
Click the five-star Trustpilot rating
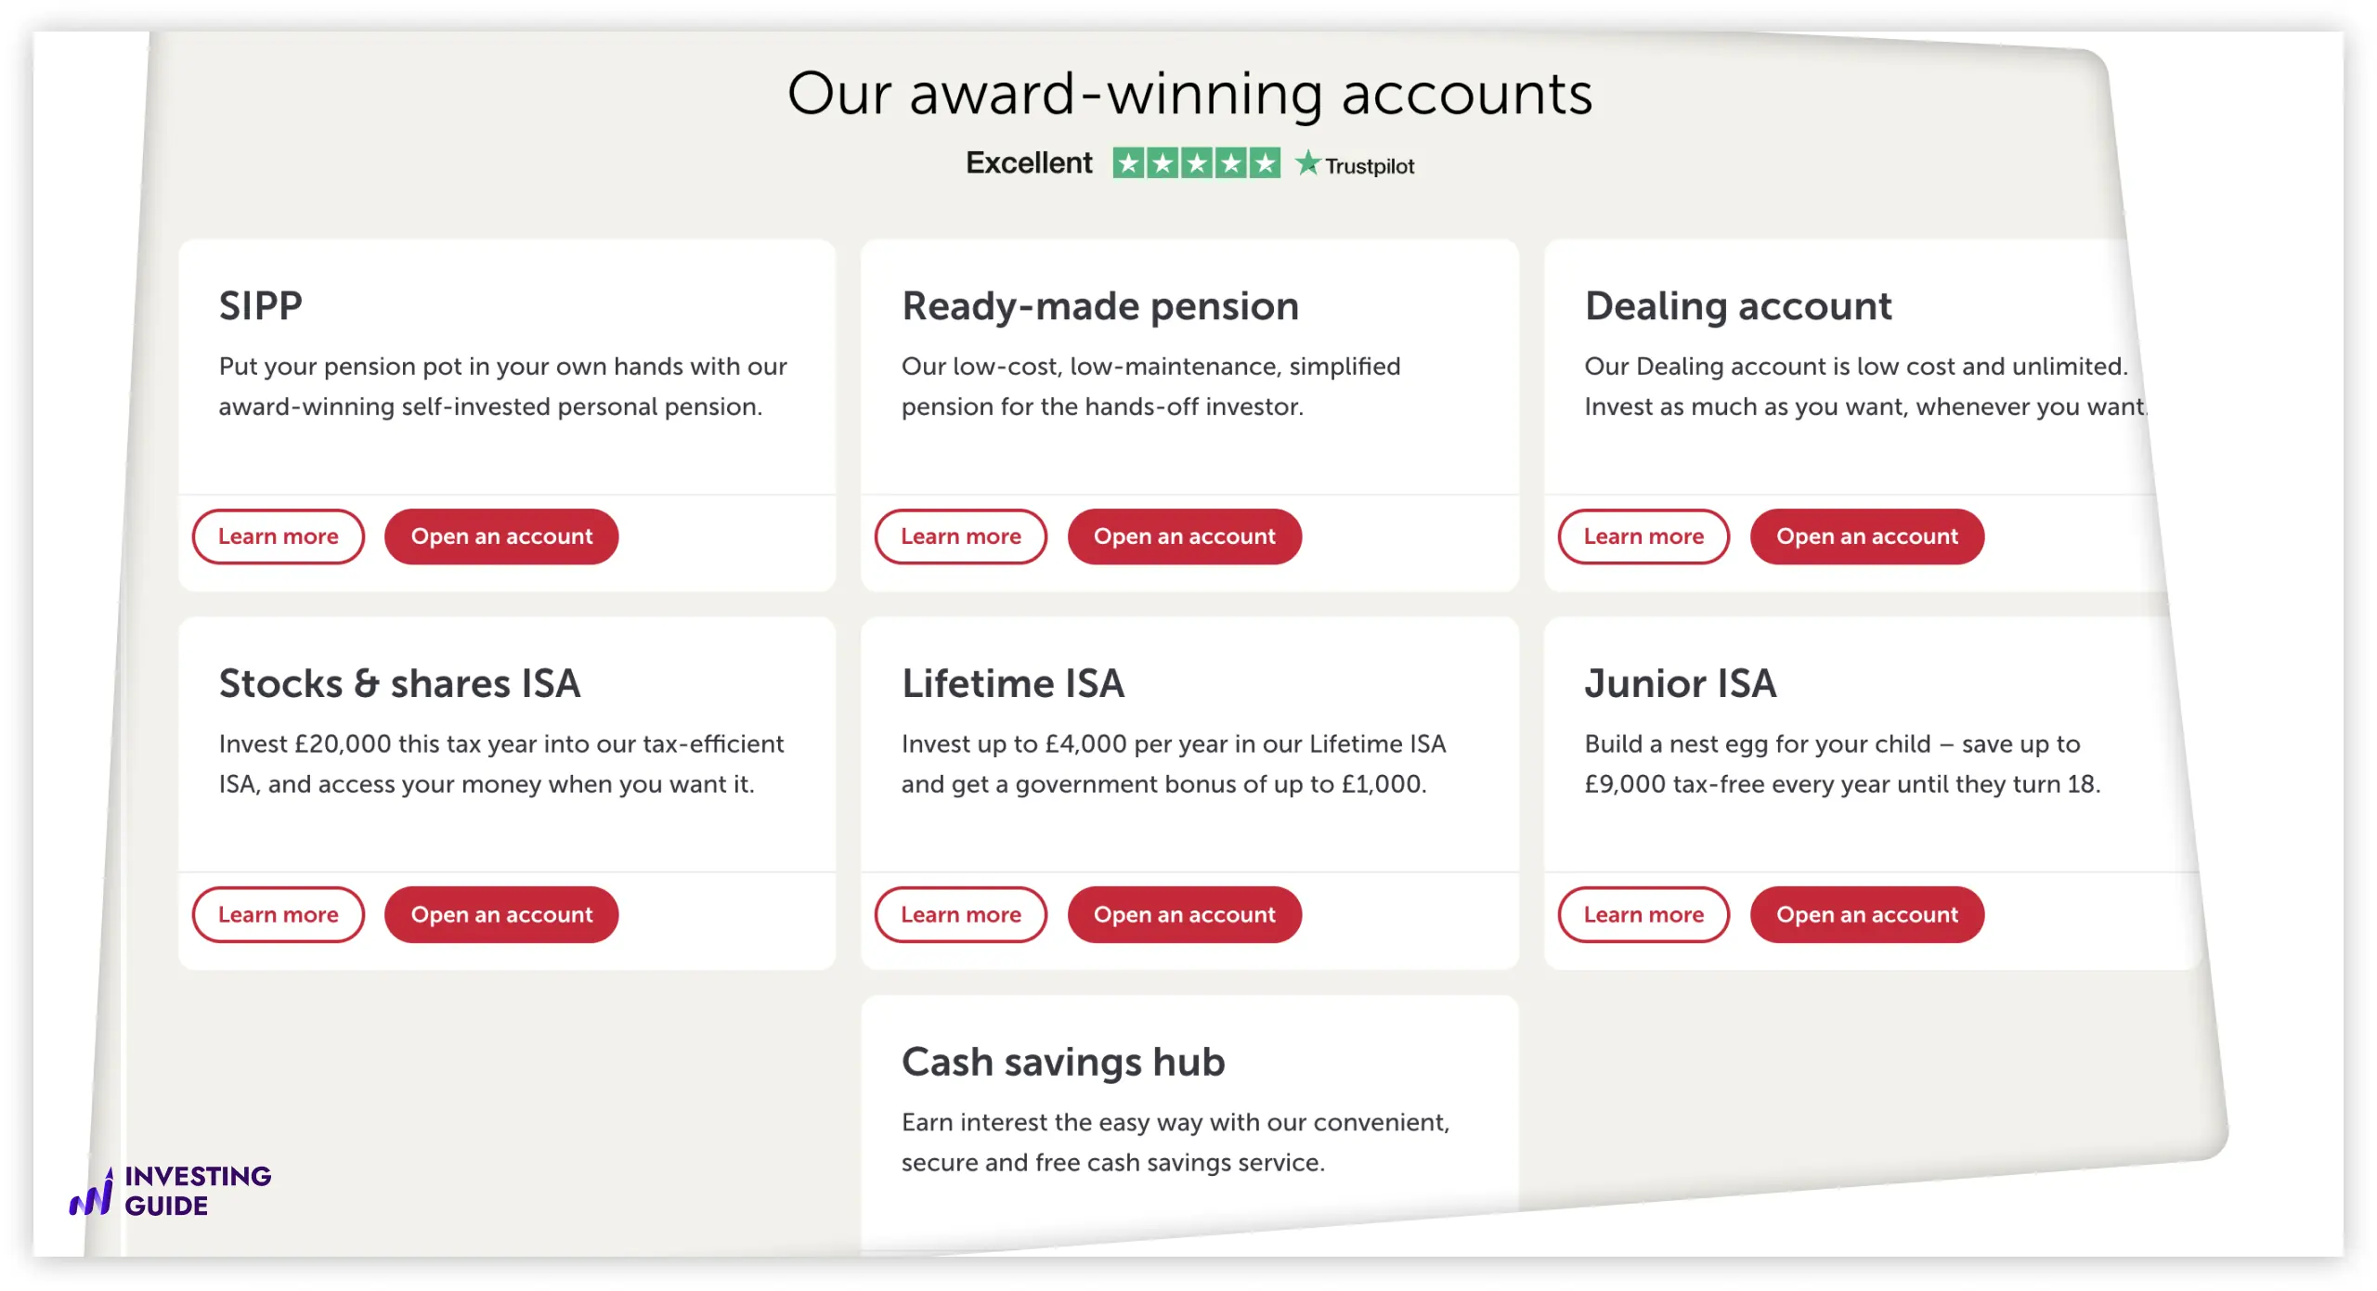pyautogui.click(x=1196, y=164)
